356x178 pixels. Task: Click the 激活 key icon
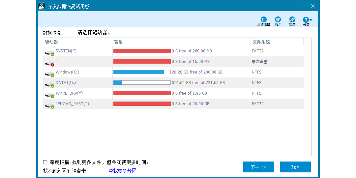coord(292,20)
